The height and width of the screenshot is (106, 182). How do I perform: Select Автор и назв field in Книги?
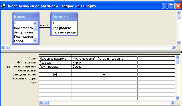click(x=23, y=32)
